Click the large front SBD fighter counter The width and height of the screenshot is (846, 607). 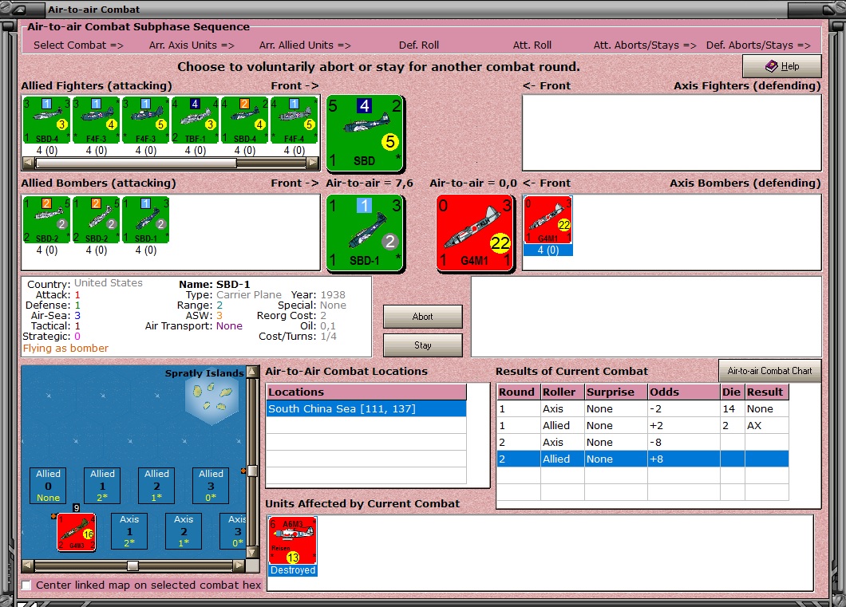[x=366, y=133]
